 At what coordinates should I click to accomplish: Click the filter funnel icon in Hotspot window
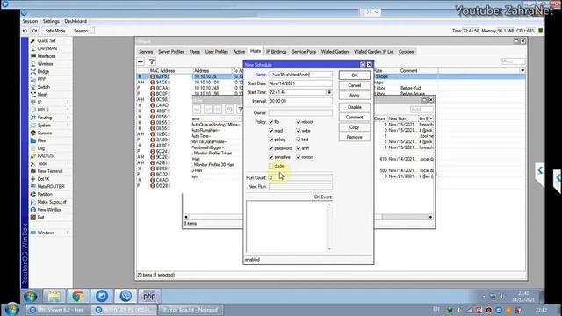[x=152, y=61]
